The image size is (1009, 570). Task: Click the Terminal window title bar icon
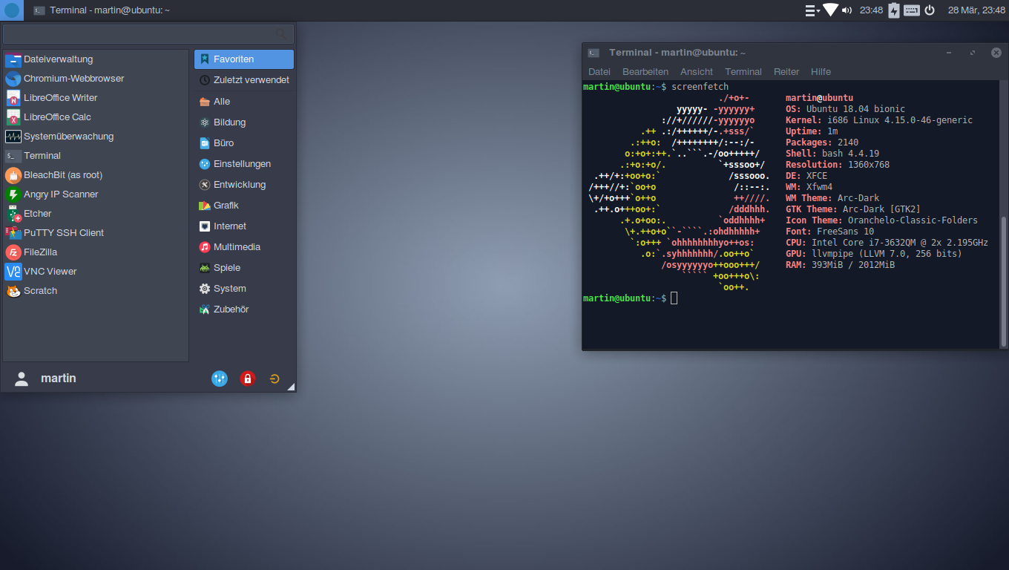click(594, 53)
